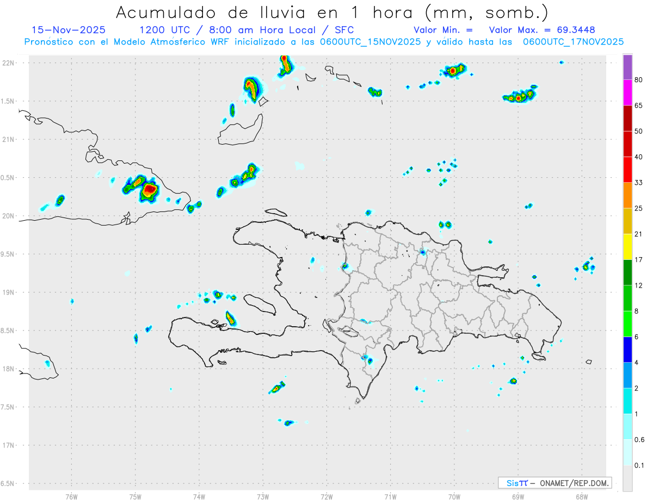Click the '70W' longitude label

click(x=454, y=497)
